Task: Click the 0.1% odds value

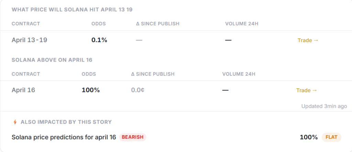Action: point(99,40)
